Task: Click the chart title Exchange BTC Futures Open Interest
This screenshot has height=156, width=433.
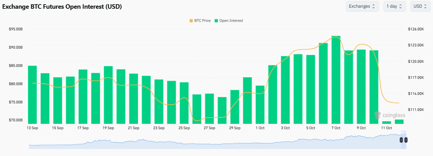Action: [x=62, y=7]
